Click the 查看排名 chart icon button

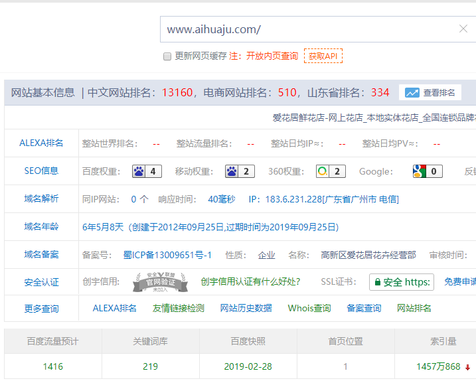click(430, 93)
